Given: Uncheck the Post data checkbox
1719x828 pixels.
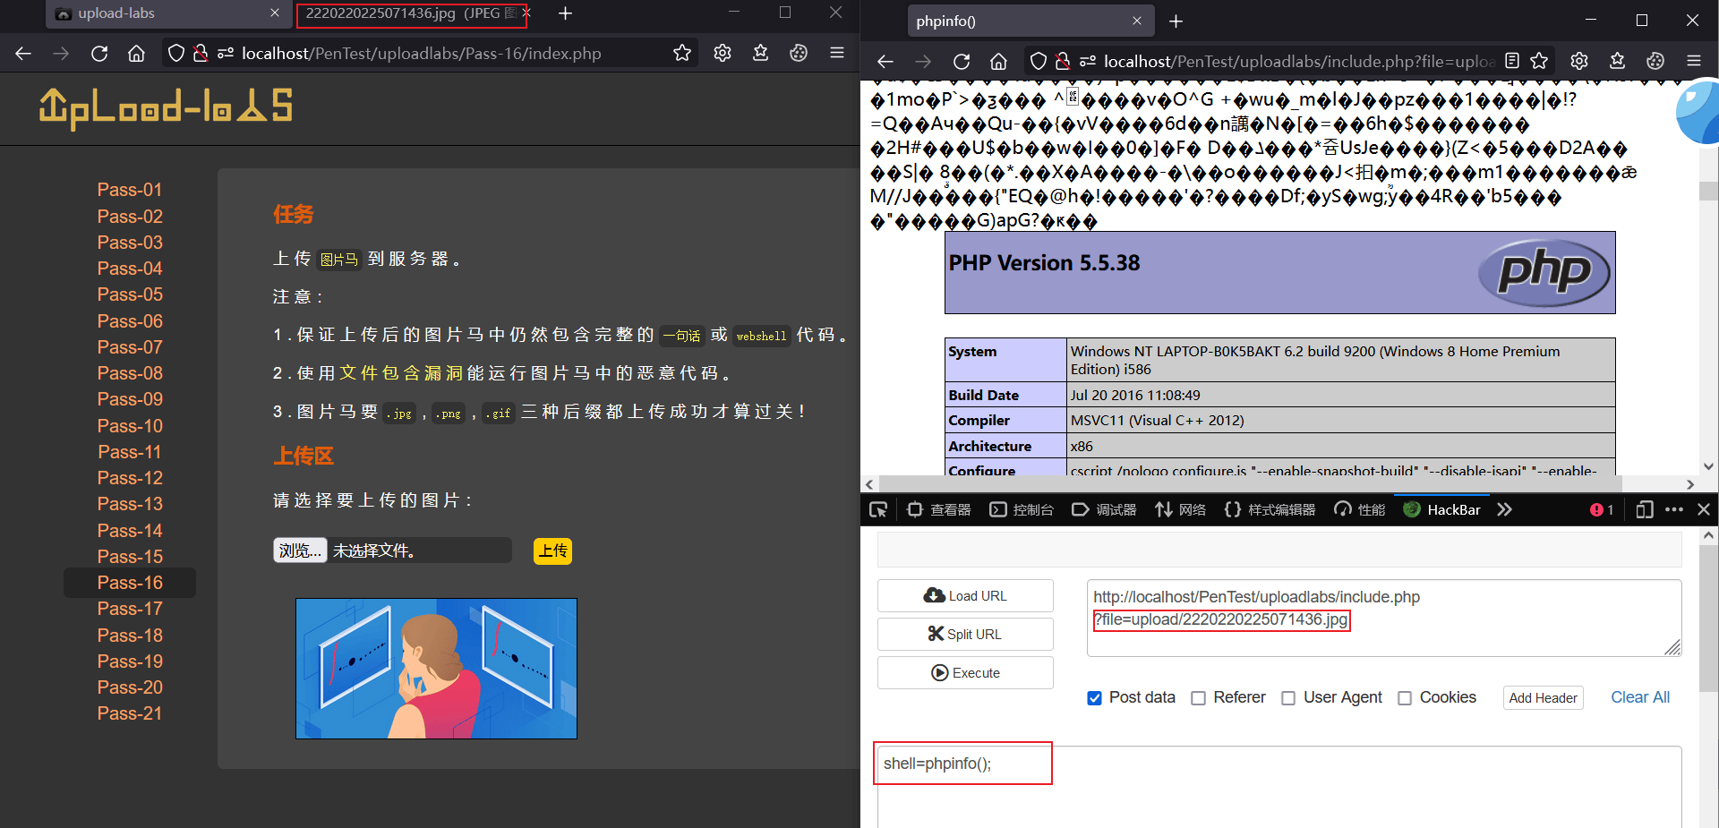Looking at the screenshot, I should (x=1094, y=698).
